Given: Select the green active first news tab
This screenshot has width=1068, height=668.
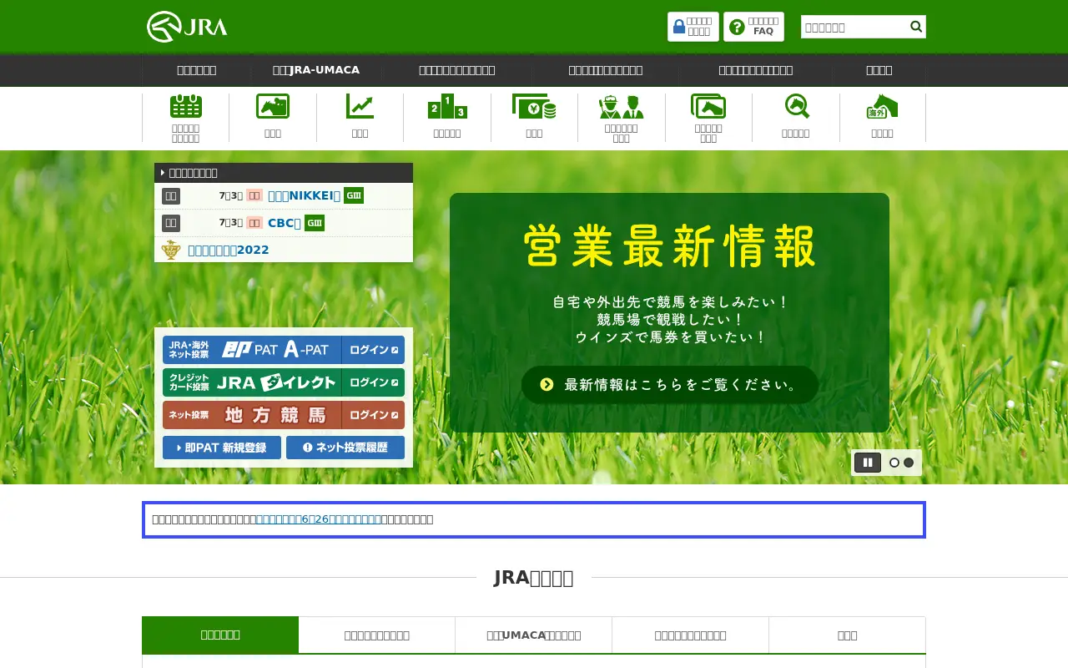Looking at the screenshot, I should point(220,635).
